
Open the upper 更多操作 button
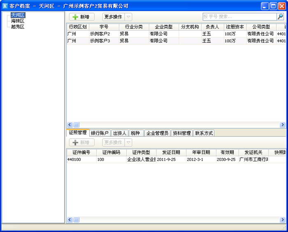pyautogui.click(x=113, y=17)
